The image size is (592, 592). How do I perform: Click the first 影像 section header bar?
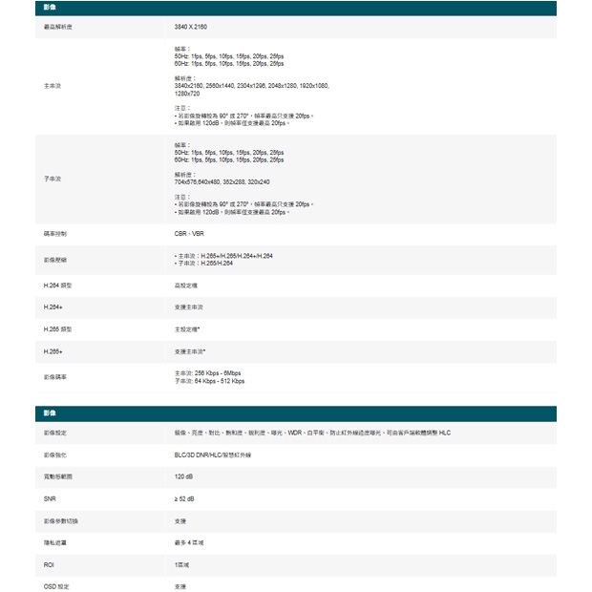pos(295,9)
